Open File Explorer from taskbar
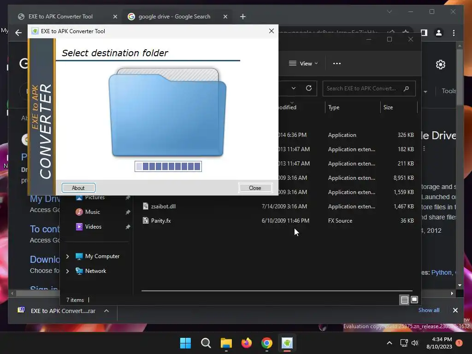This screenshot has width=472, height=354. point(226,343)
